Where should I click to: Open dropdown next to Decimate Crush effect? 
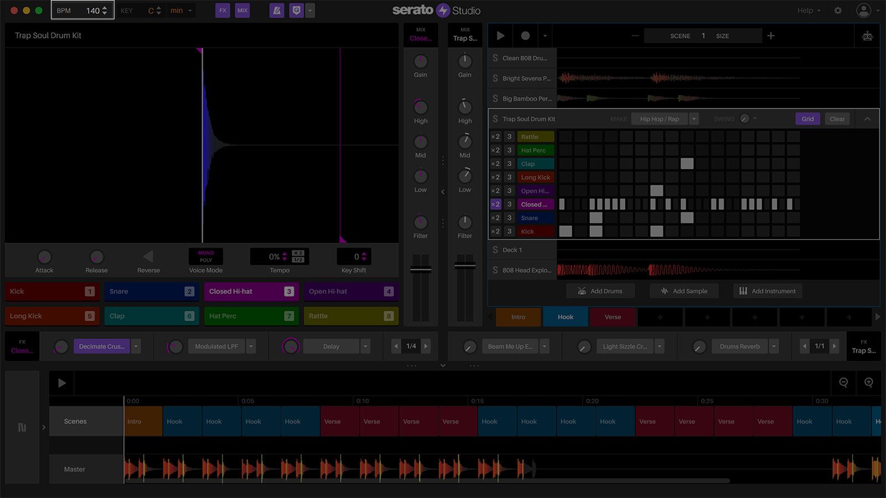136,346
